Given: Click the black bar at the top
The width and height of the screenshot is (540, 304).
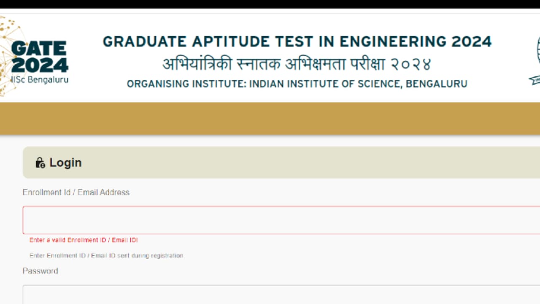Looking at the screenshot, I should 270,4.
